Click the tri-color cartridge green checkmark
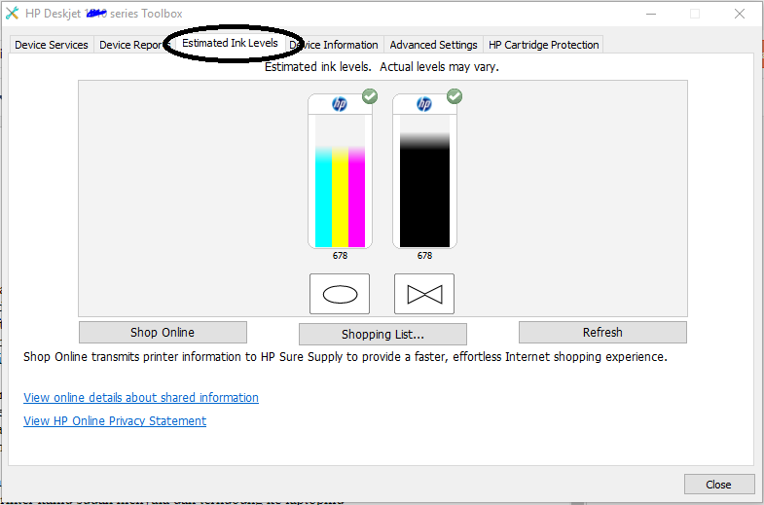Viewport: 764px width, 505px height. [370, 96]
